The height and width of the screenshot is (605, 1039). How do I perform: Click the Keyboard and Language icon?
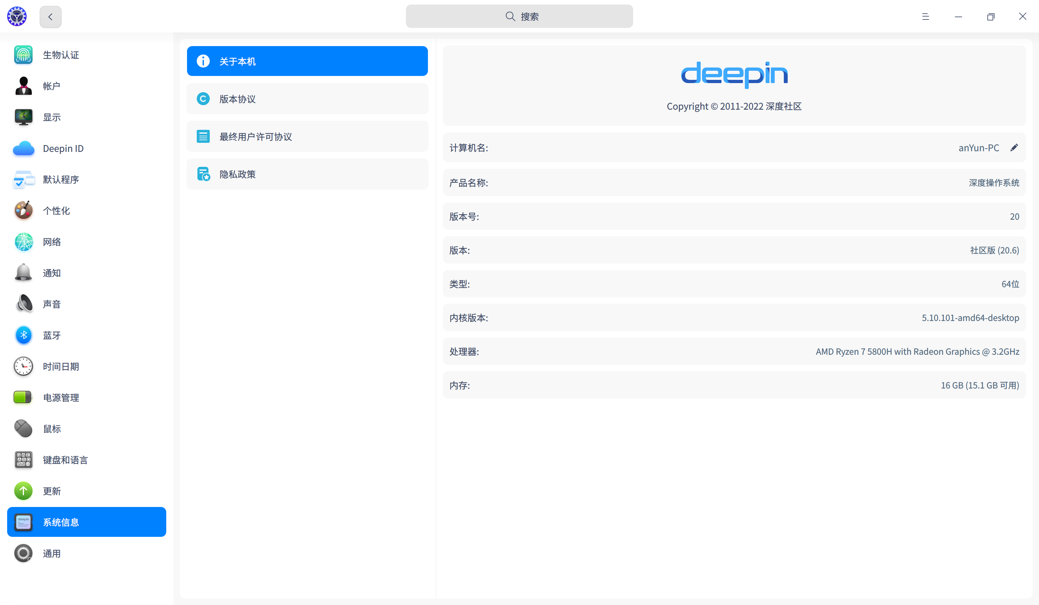tap(23, 460)
